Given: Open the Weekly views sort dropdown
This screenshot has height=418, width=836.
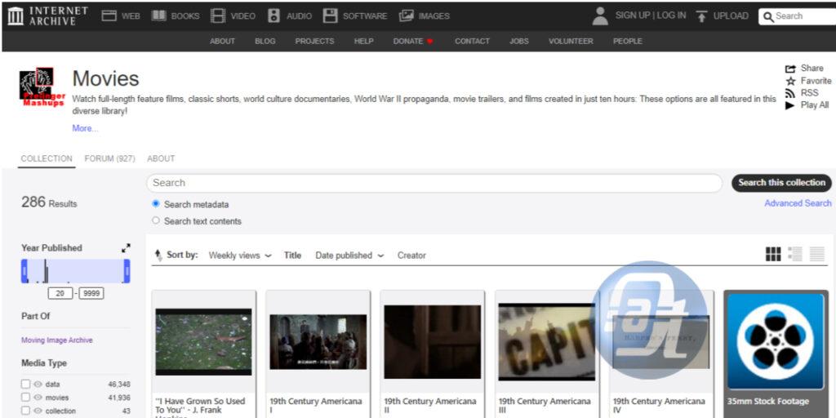Looking at the screenshot, I should 240,256.
